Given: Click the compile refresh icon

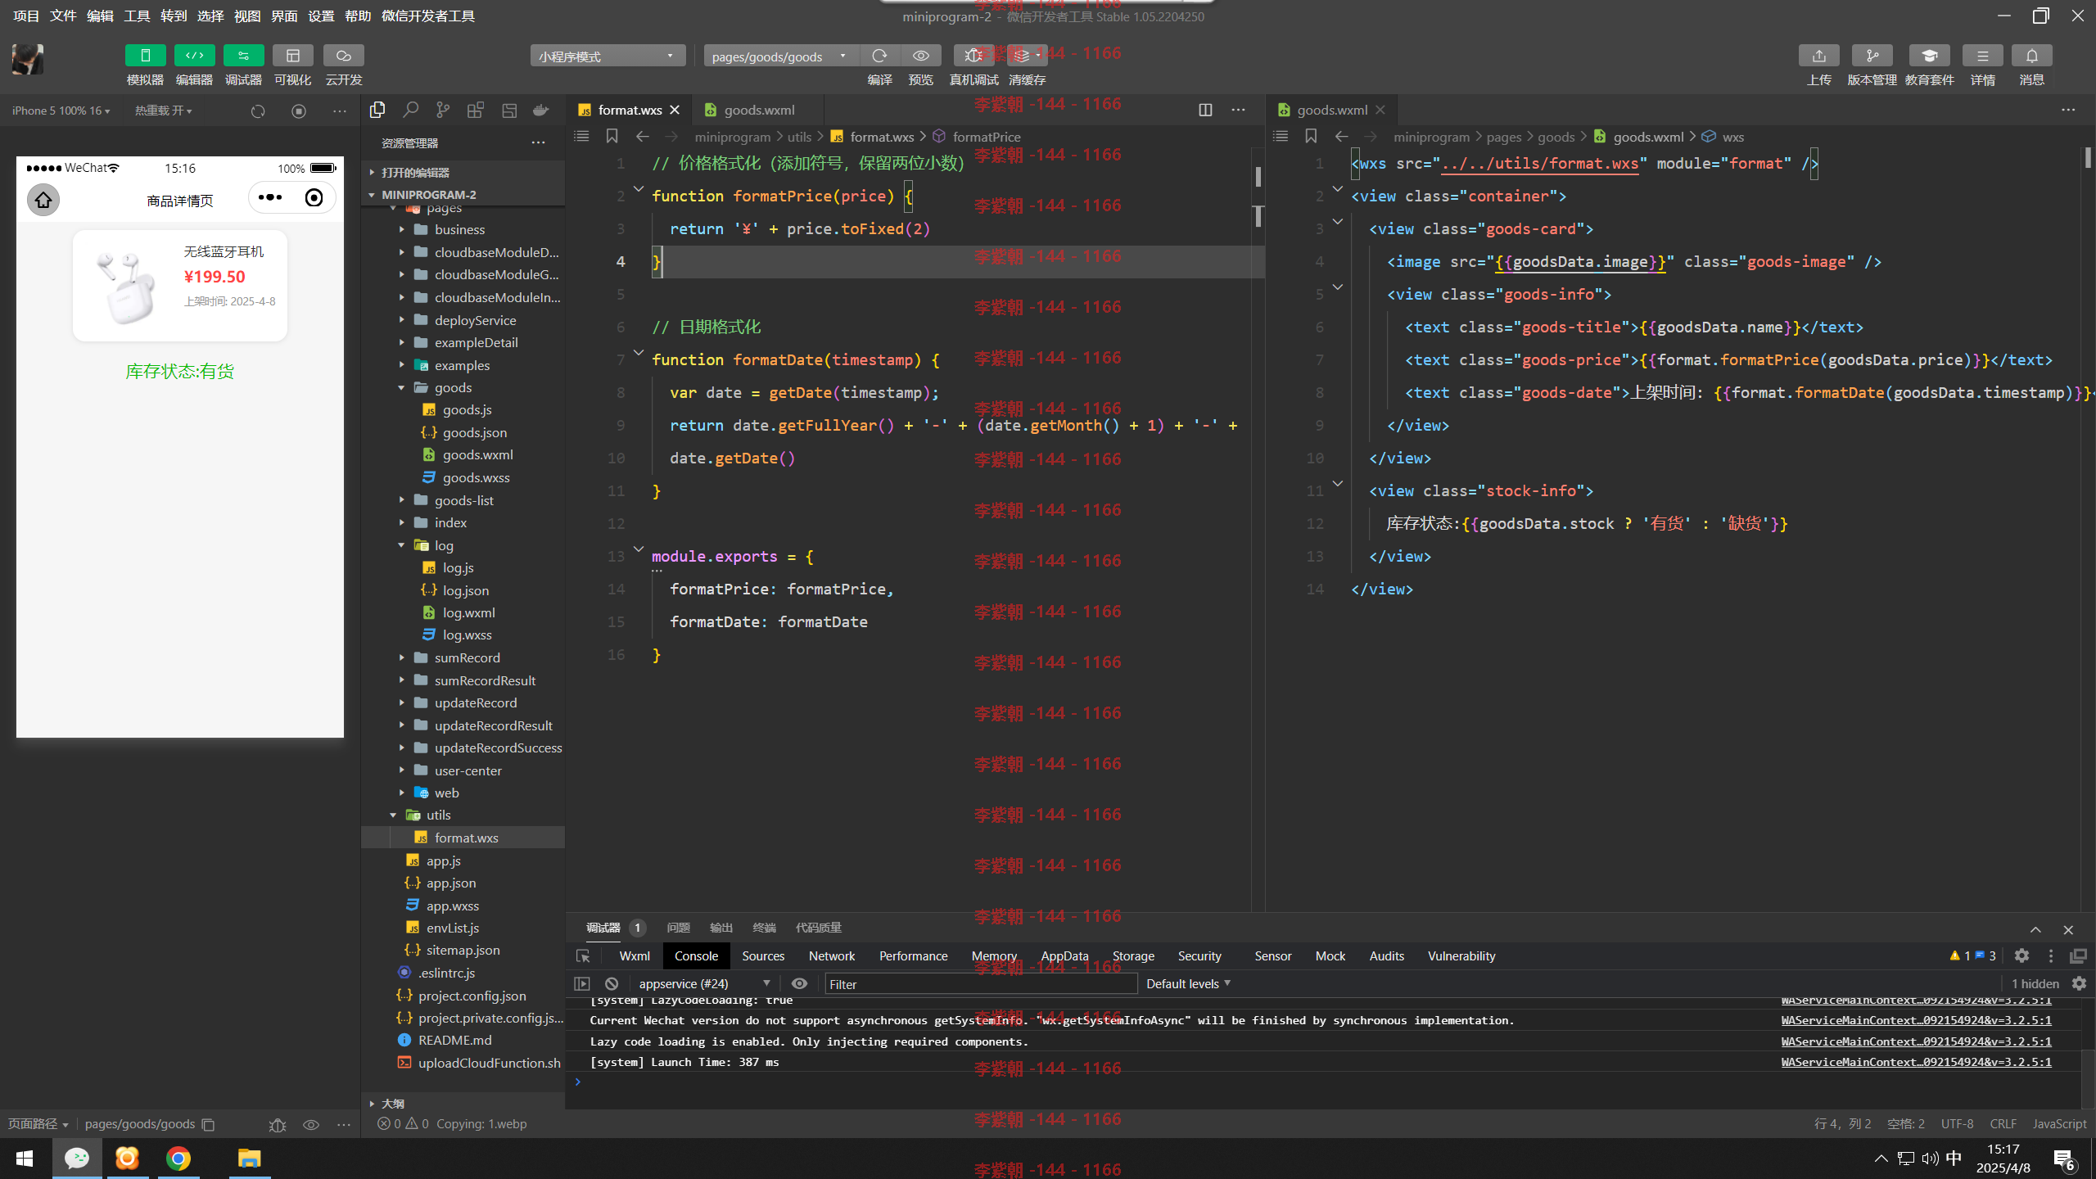Looking at the screenshot, I should coord(879,56).
